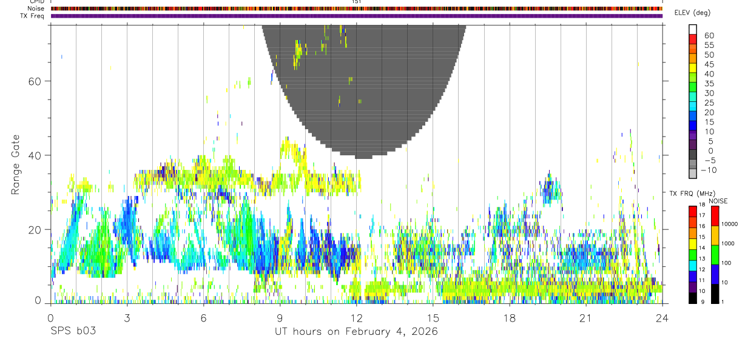Click the 20 tick label on Range Gate axis
This screenshot has height=344, width=745.
click(x=34, y=229)
